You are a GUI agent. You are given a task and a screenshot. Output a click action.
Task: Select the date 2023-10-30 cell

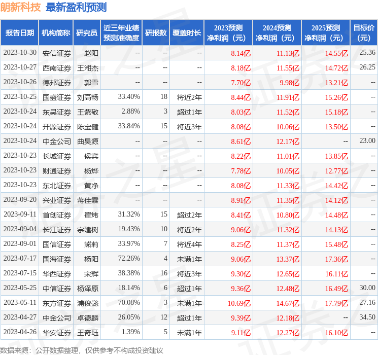pos(20,53)
